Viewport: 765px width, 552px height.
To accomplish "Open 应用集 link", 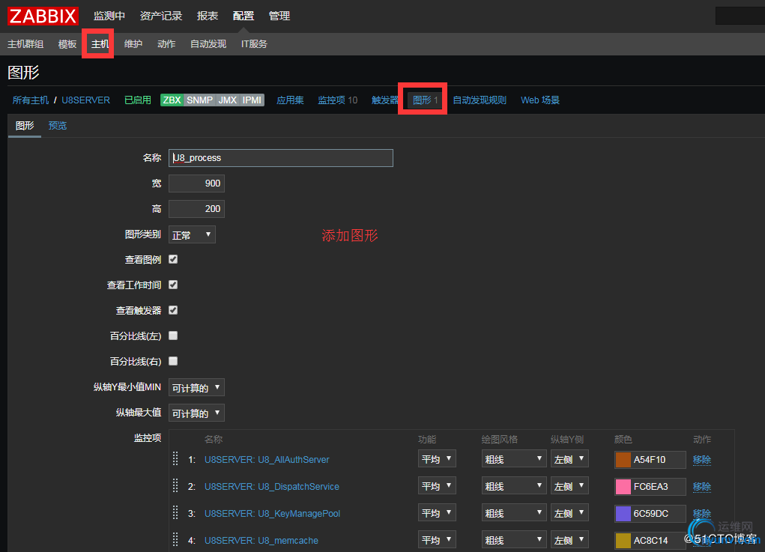I will (290, 100).
